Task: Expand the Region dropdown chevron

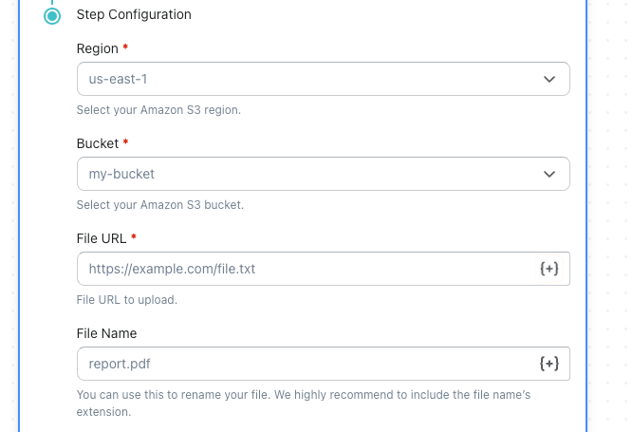Action: point(549,80)
